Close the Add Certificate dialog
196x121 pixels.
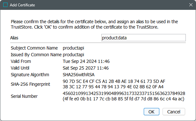(191, 5)
